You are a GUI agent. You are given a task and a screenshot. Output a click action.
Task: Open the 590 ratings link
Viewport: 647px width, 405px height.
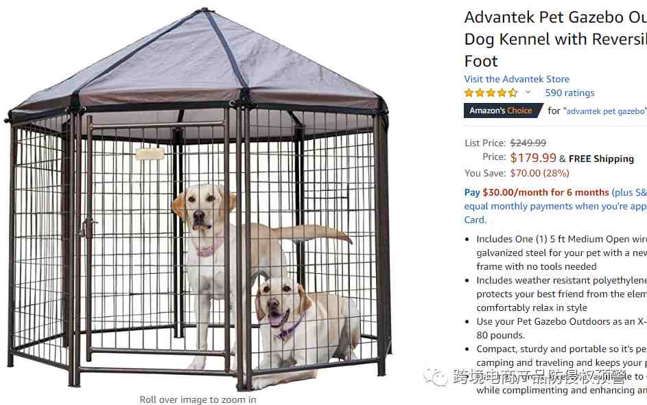[569, 93]
